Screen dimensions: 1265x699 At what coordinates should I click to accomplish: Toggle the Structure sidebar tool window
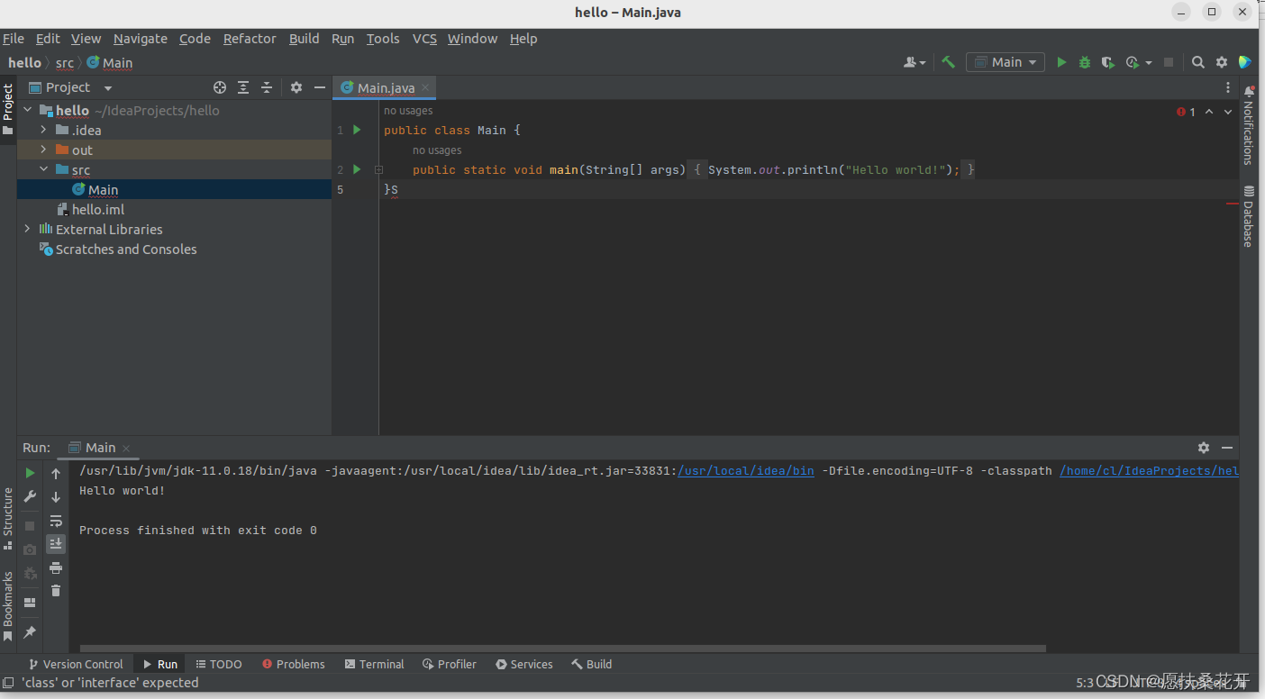tap(8, 518)
